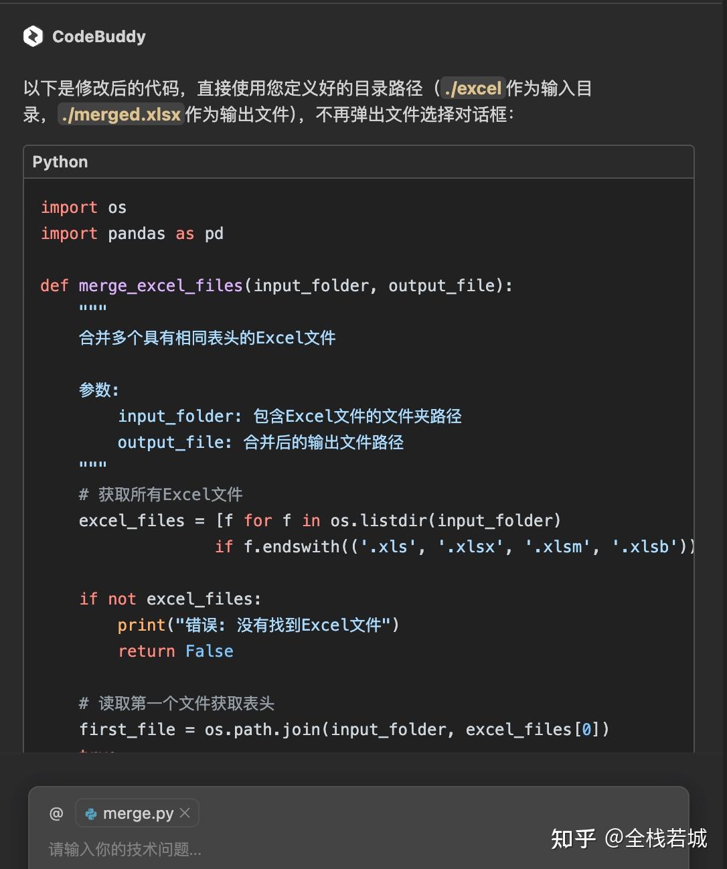Screen dimensions: 727x869
Task: Click the CodeBuddy logo icon
Action: [x=31, y=37]
